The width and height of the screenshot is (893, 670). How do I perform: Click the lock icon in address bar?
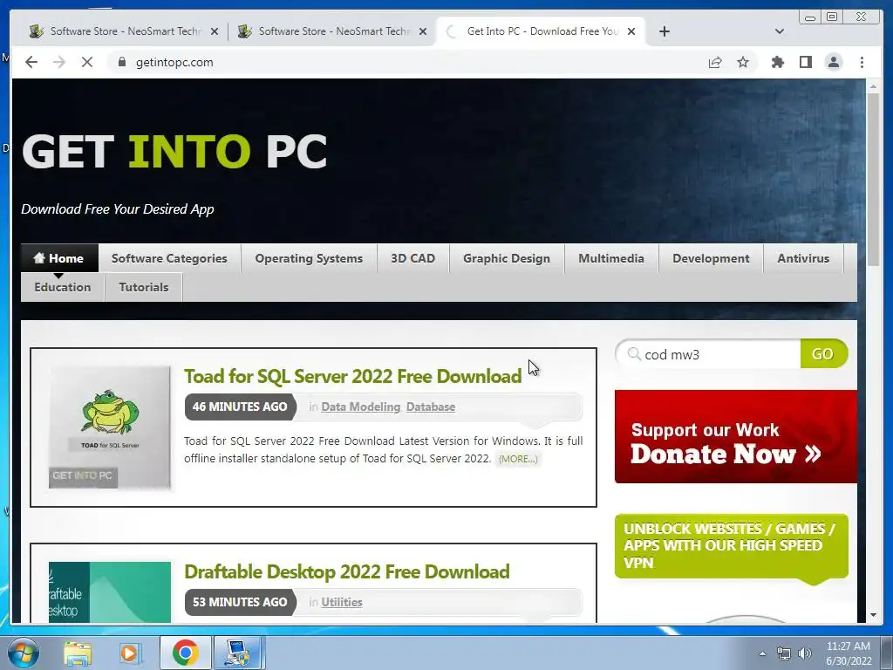pyautogui.click(x=122, y=62)
